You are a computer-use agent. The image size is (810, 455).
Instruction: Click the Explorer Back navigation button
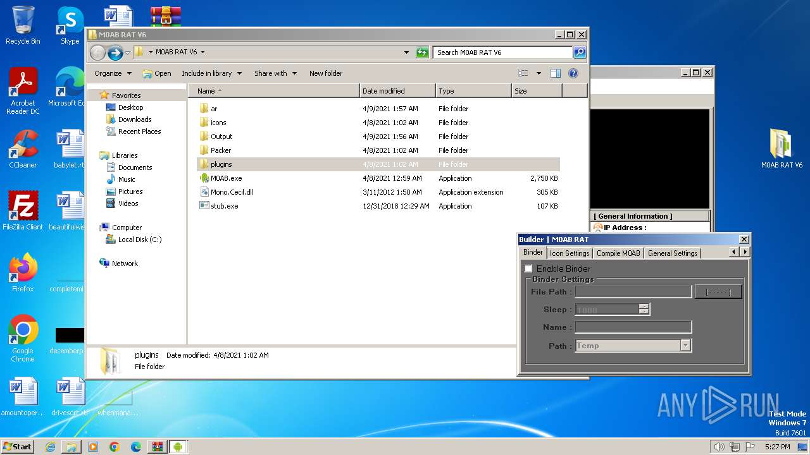[97, 52]
